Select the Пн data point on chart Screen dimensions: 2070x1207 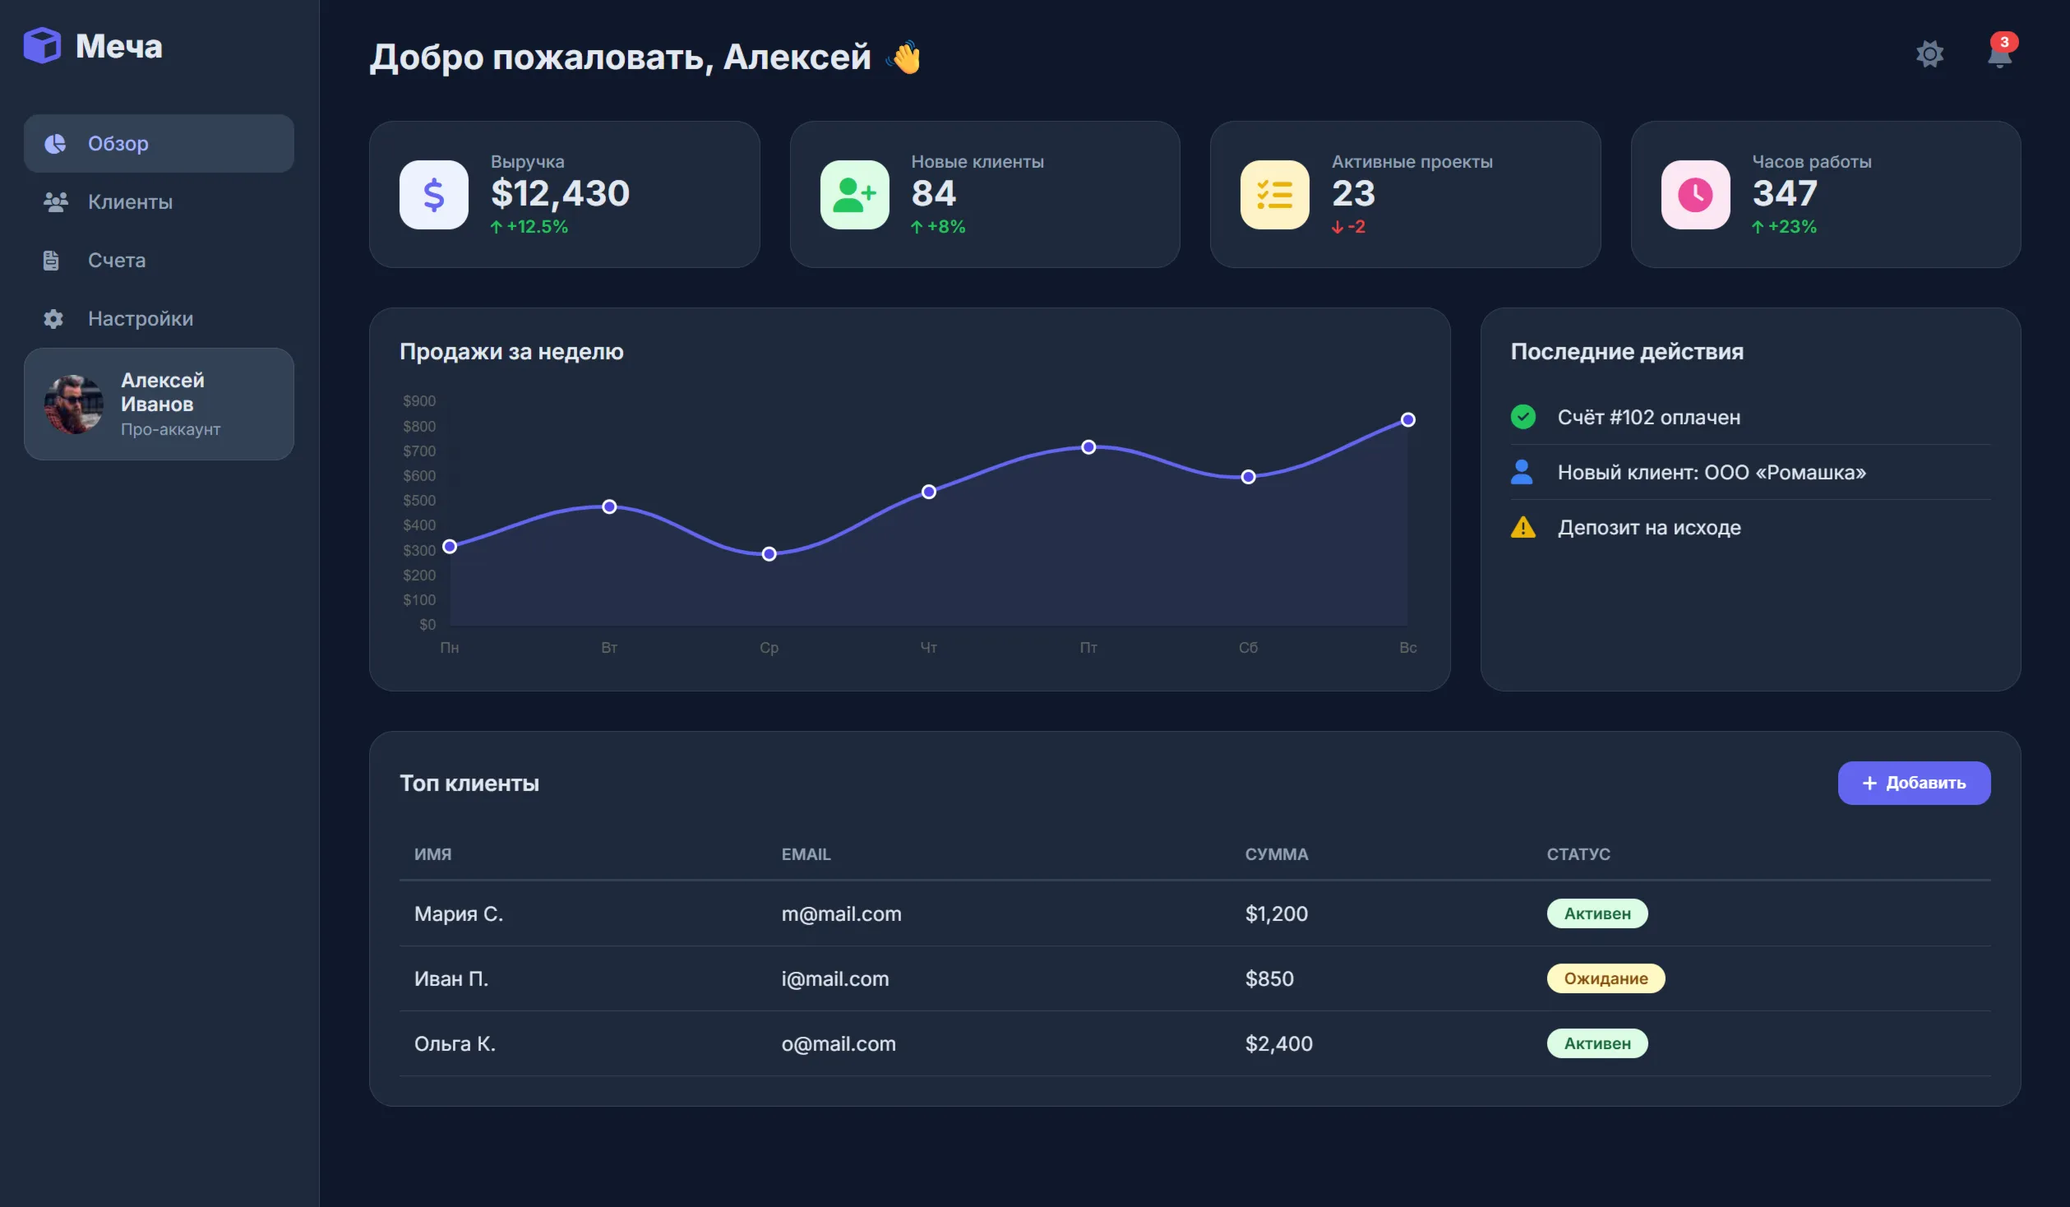450,547
